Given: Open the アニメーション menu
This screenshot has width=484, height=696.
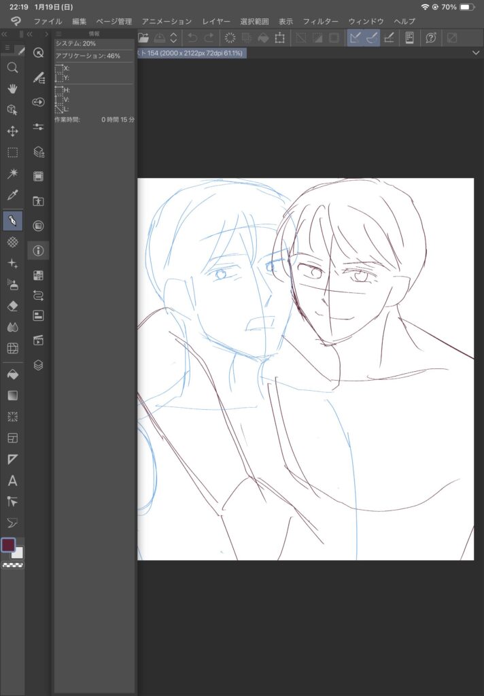Looking at the screenshot, I should tap(167, 21).
